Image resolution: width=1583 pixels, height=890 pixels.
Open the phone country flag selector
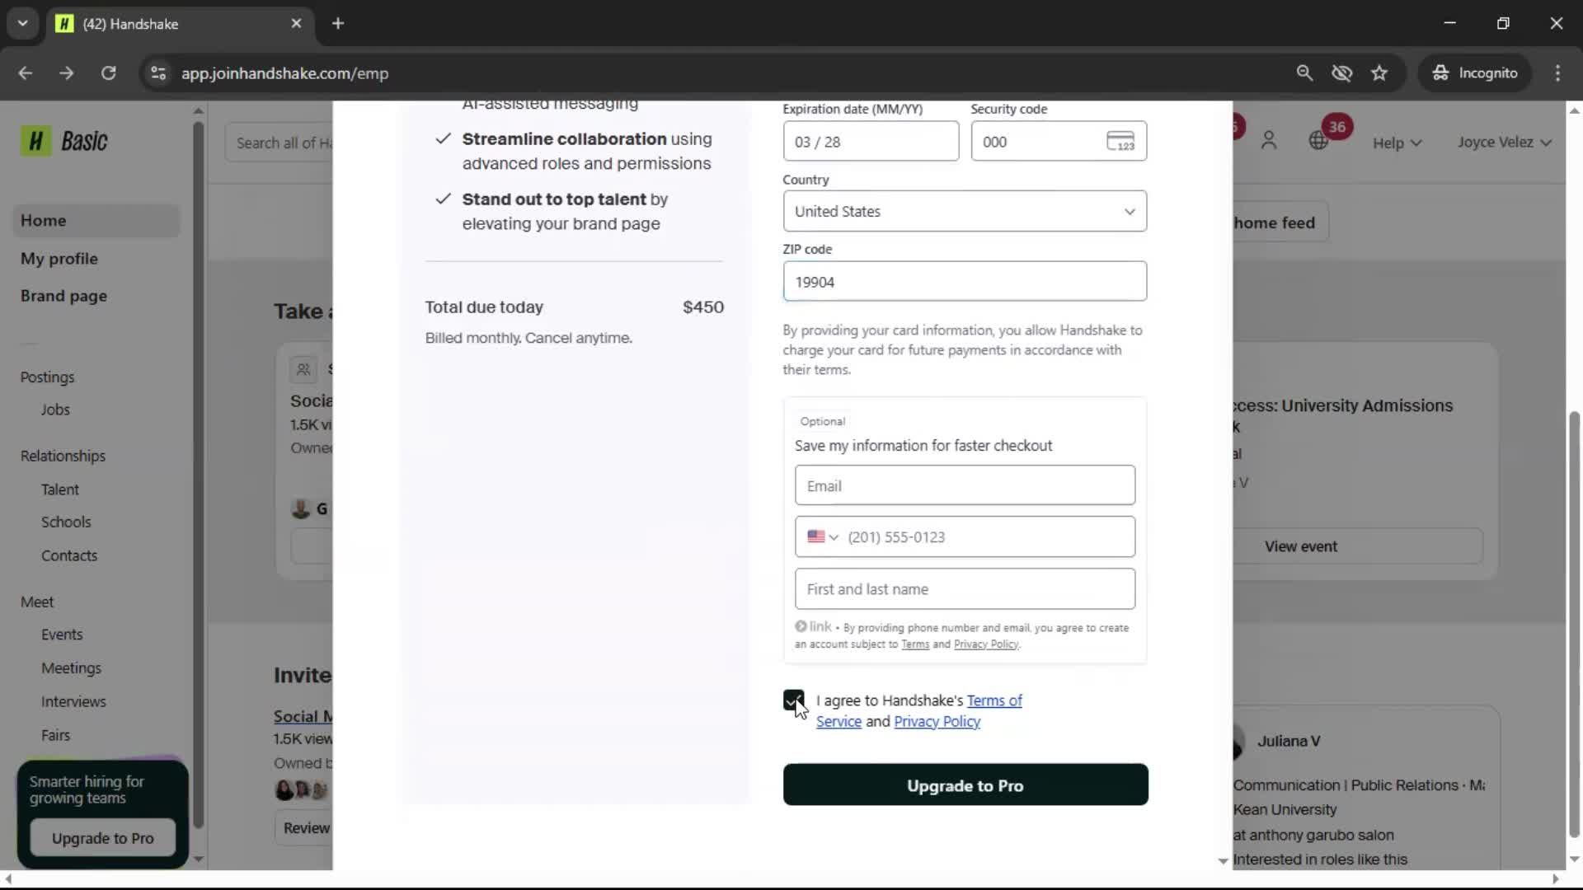click(822, 536)
